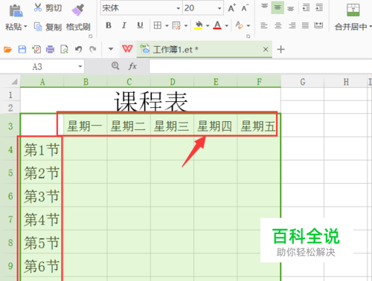The height and width of the screenshot is (281, 372).
Task: Decrease indent icon
Action: click(307, 7)
